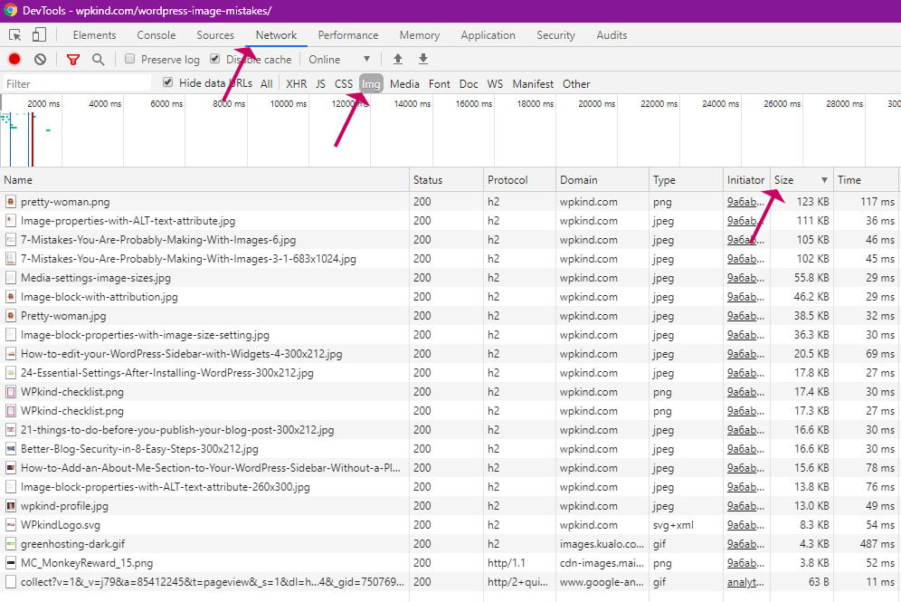
Task: Click the export HAR download arrow
Action: pyautogui.click(x=423, y=59)
